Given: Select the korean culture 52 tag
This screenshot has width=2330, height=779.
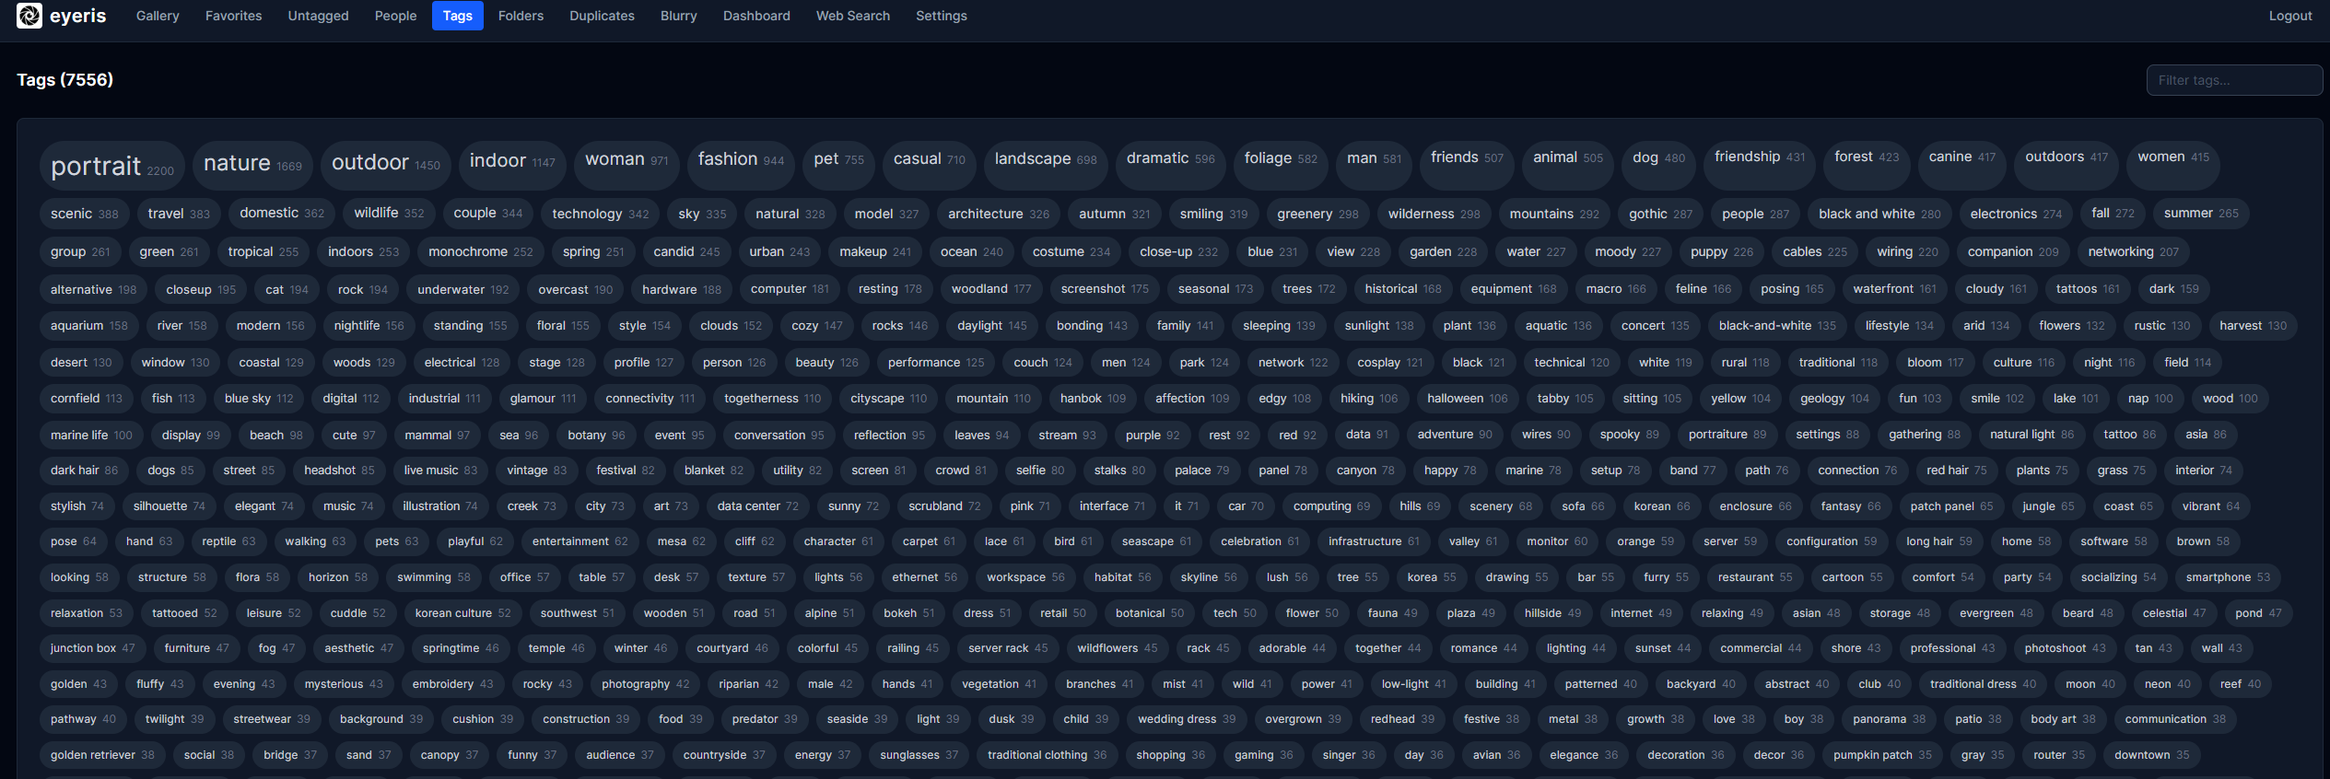Looking at the screenshot, I should pyautogui.click(x=462, y=613).
